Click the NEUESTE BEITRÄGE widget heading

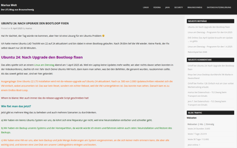[211, 21]
